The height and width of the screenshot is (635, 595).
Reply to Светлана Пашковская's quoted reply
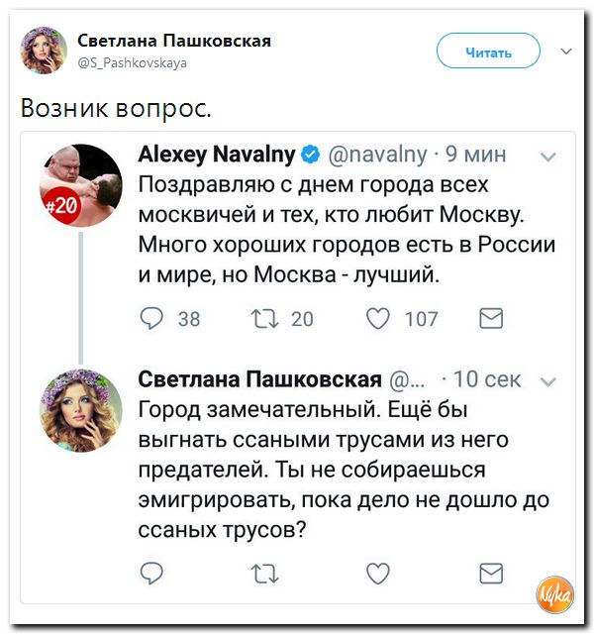[x=152, y=572]
